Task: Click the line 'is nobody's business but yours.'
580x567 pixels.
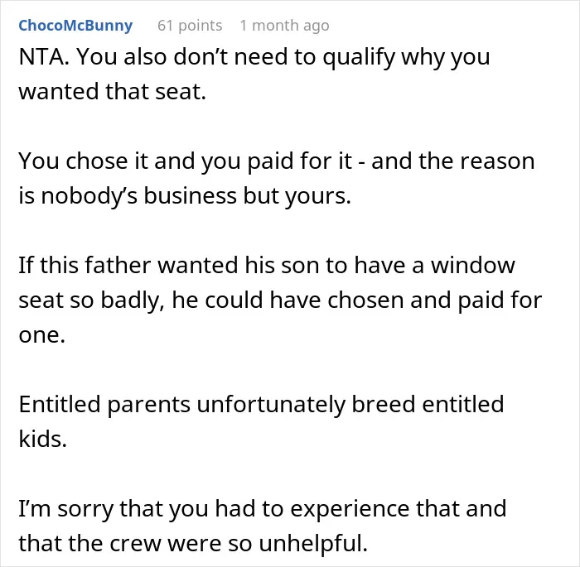Action: click(x=185, y=195)
